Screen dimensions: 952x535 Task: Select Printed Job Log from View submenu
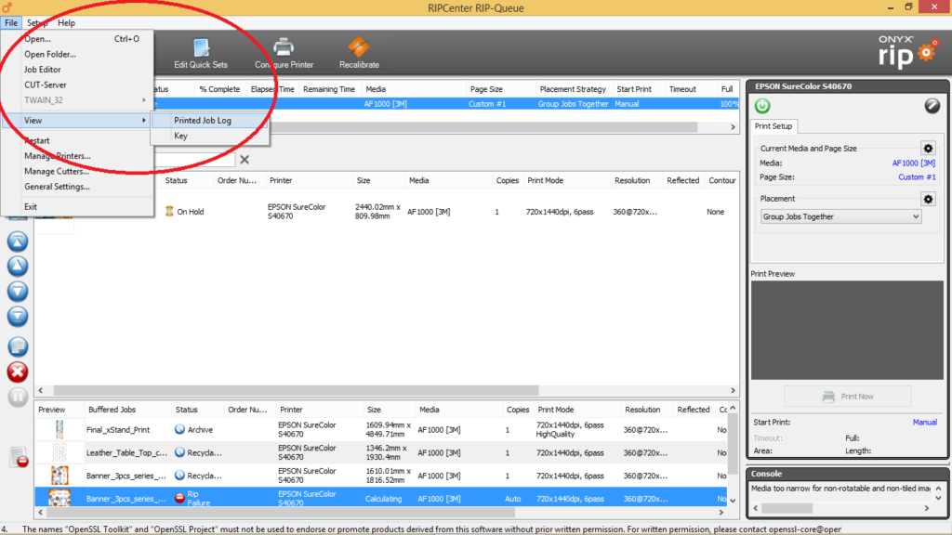click(x=203, y=121)
